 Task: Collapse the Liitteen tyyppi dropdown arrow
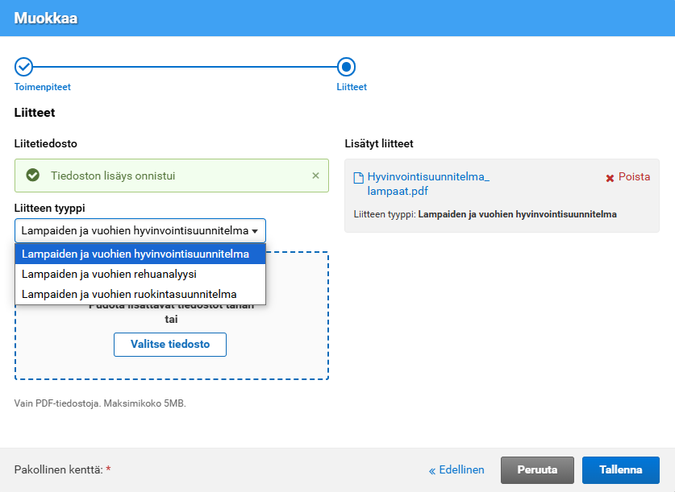[255, 231]
